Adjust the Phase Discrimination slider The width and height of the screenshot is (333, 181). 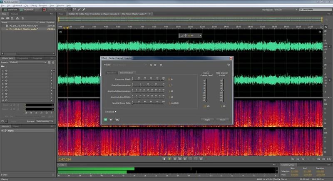click(x=148, y=86)
